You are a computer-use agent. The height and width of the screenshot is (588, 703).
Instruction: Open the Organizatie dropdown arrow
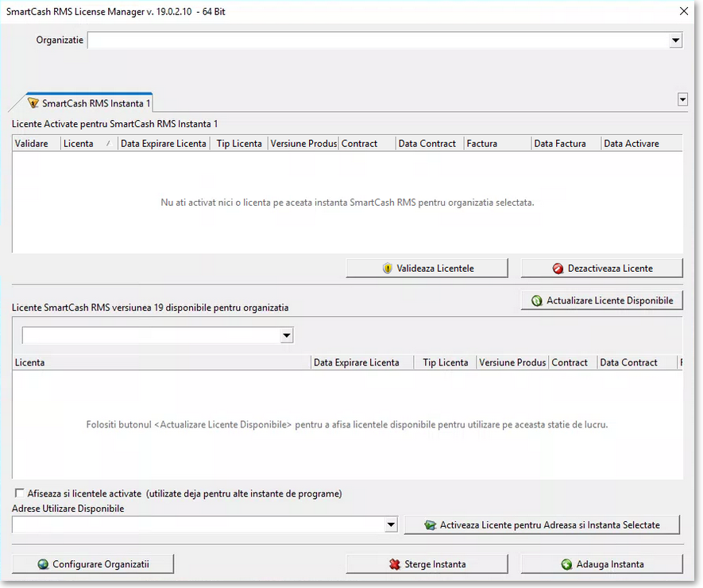(x=675, y=41)
